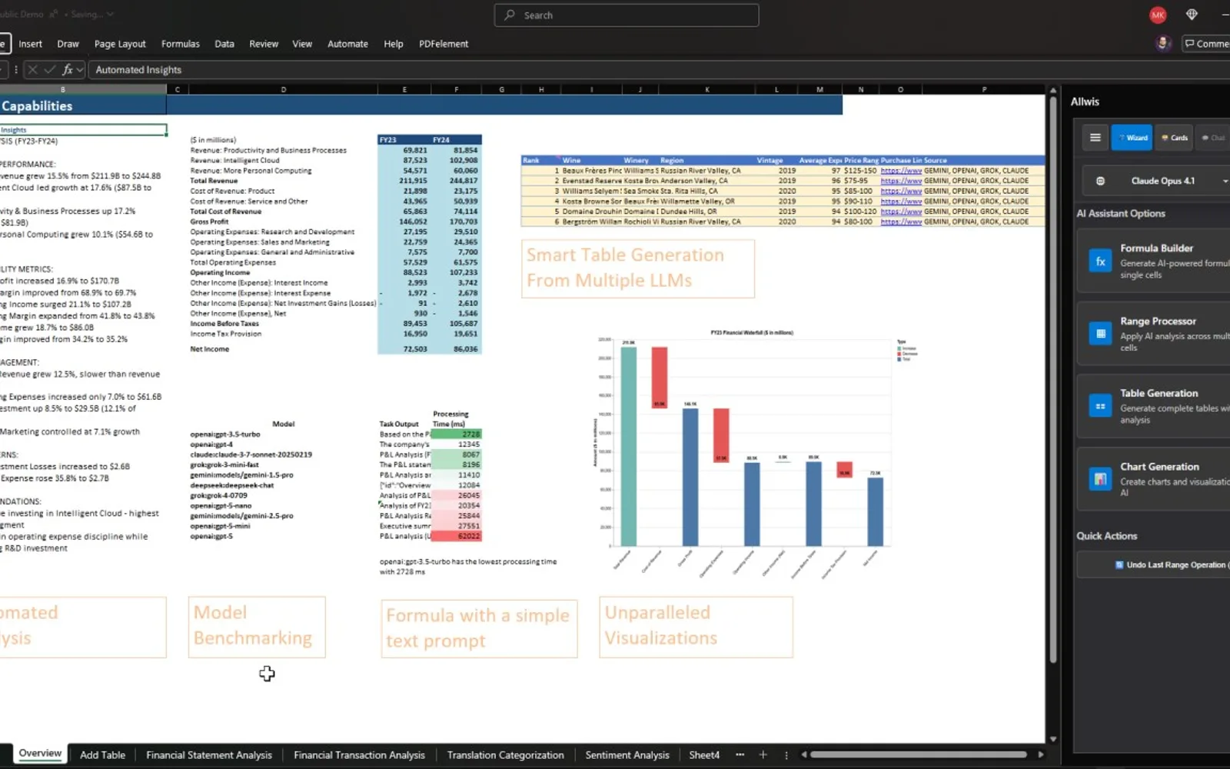Open Formula Builder option card
Screen dimensions: 1230x769
1154,261
